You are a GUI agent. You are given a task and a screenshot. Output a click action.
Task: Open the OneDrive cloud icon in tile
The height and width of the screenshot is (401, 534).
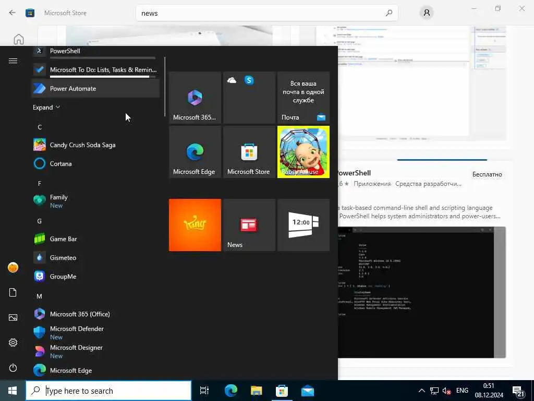pyautogui.click(x=232, y=80)
